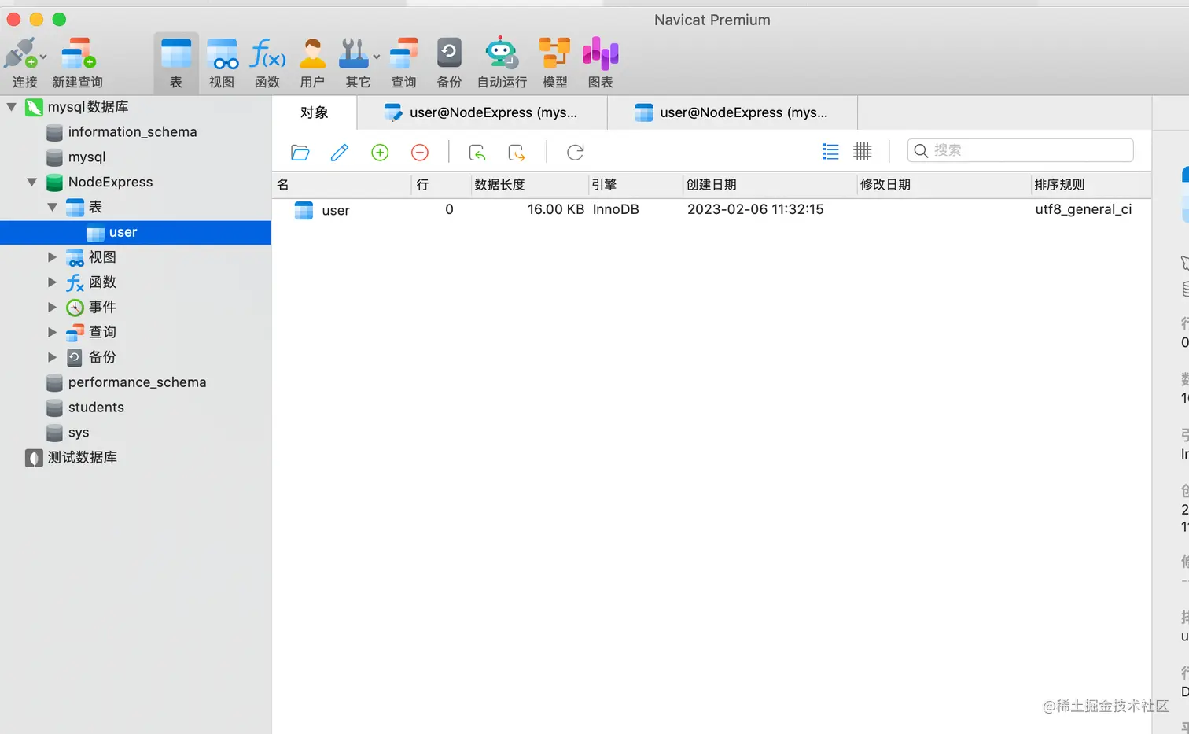This screenshot has height=734, width=1189.
Task: Click the 搜索 search field
Action: tap(1020, 150)
